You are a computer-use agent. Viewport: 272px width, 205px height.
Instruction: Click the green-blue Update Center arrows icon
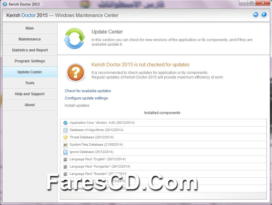(x=75, y=39)
